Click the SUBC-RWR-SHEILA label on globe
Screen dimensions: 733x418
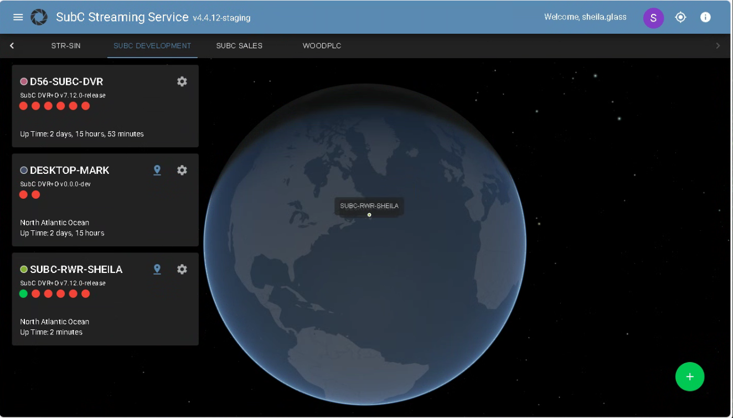[369, 206]
